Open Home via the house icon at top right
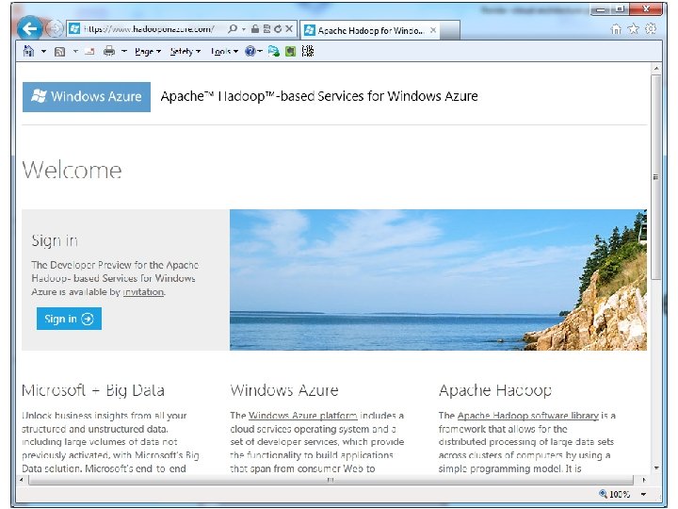The height and width of the screenshot is (509, 678). tap(616, 29)
